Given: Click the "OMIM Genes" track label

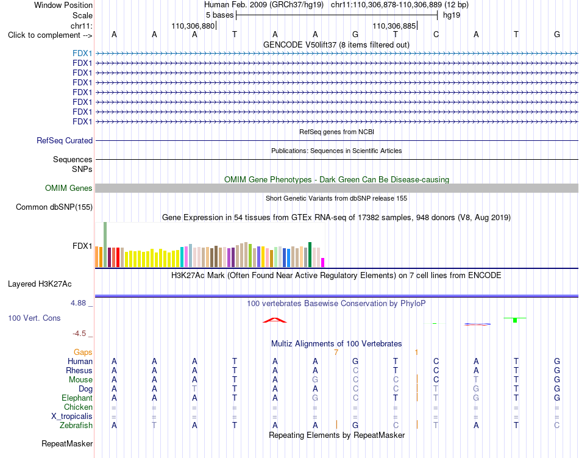Looking at the screenshot, I should pyautogui.click(x=68, y=188).
